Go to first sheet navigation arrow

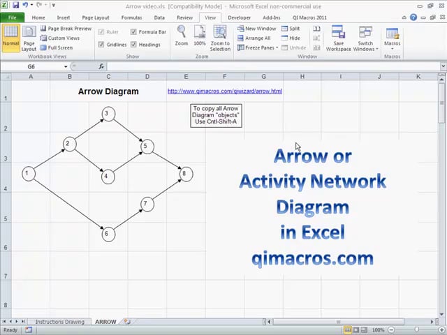coord(4,322)
